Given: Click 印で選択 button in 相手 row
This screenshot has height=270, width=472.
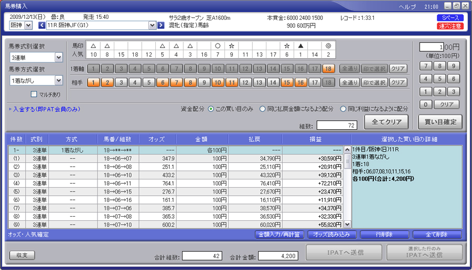Looking at the screenshot, I should coord(374,83).
